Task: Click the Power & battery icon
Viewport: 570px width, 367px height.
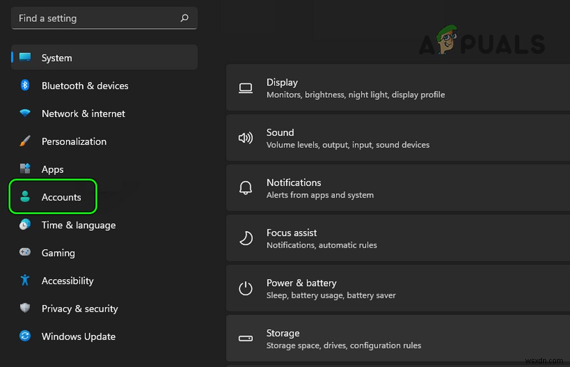Action: [245, 288]
